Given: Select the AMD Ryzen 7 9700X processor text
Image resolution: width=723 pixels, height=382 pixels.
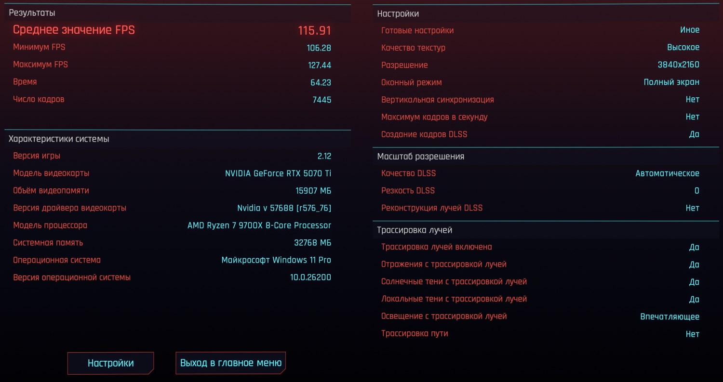Looking at the screenshot, I should tap(259, 225).
